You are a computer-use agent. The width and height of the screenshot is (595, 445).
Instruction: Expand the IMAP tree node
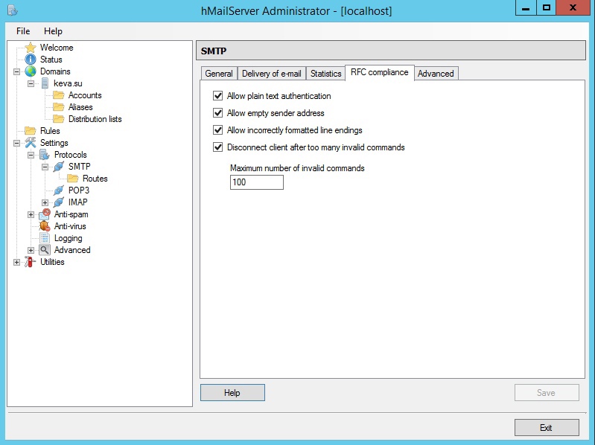[45, 203]
